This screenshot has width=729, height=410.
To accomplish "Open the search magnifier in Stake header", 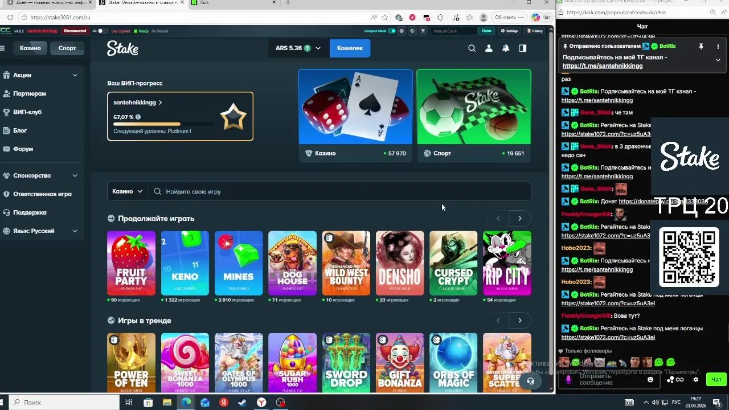I will pyautogui.click(x=472, y=48).
